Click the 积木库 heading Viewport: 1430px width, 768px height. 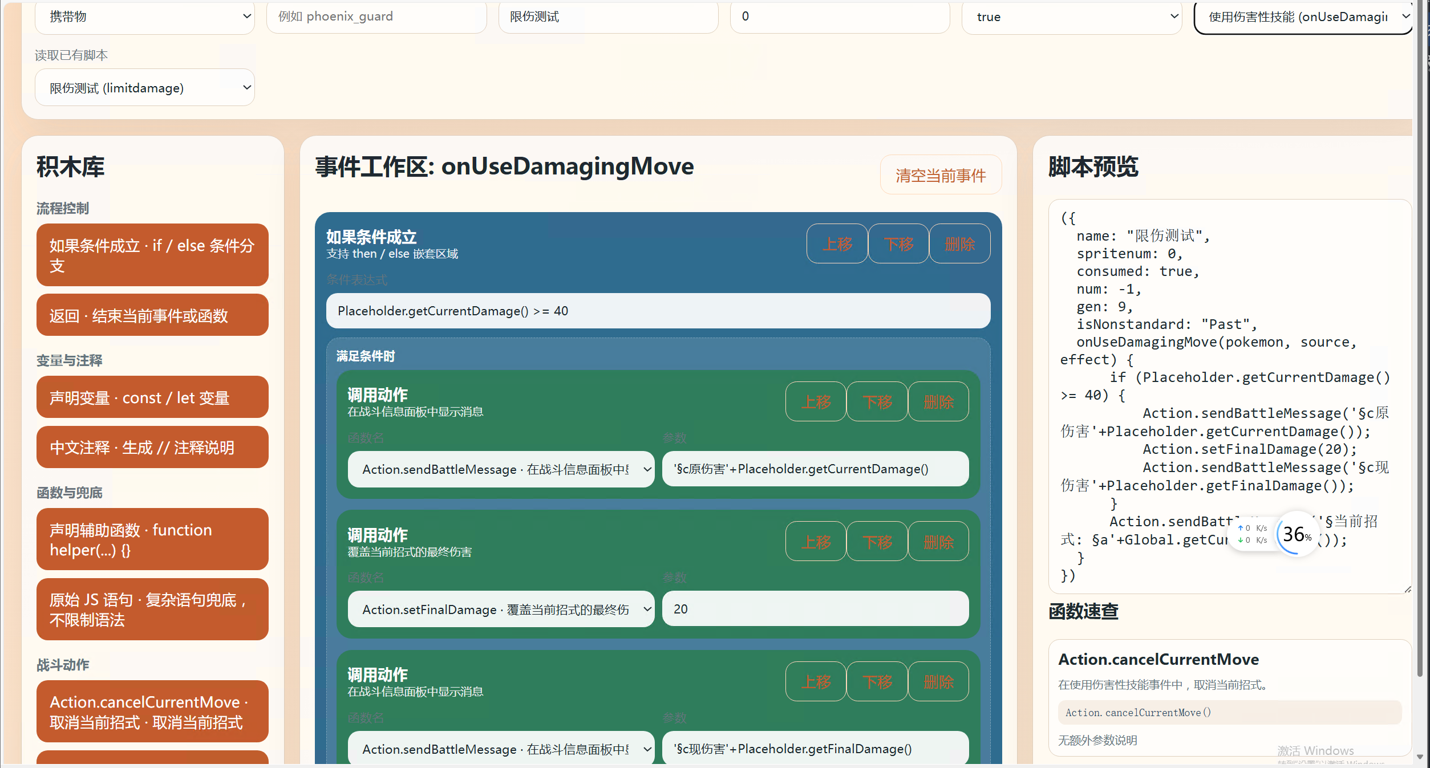pyautogui.click(x=71, y=167)
